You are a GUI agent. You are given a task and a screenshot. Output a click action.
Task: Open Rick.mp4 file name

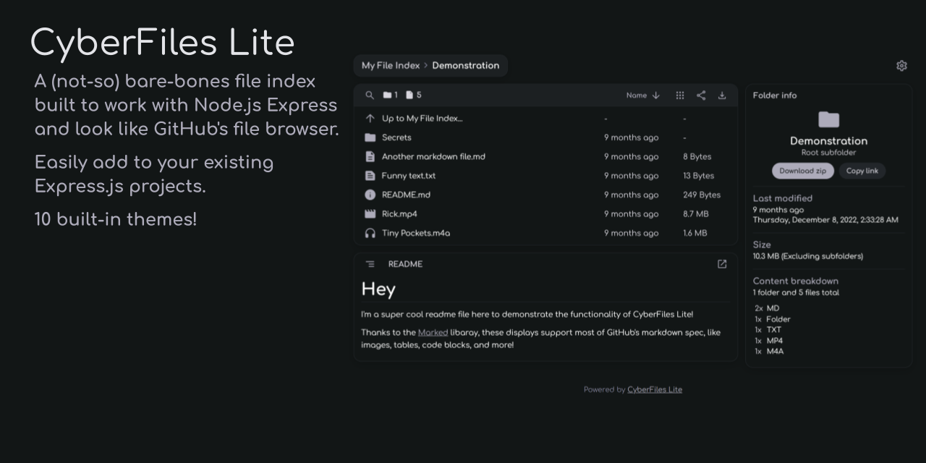click(x=399, y=214)
